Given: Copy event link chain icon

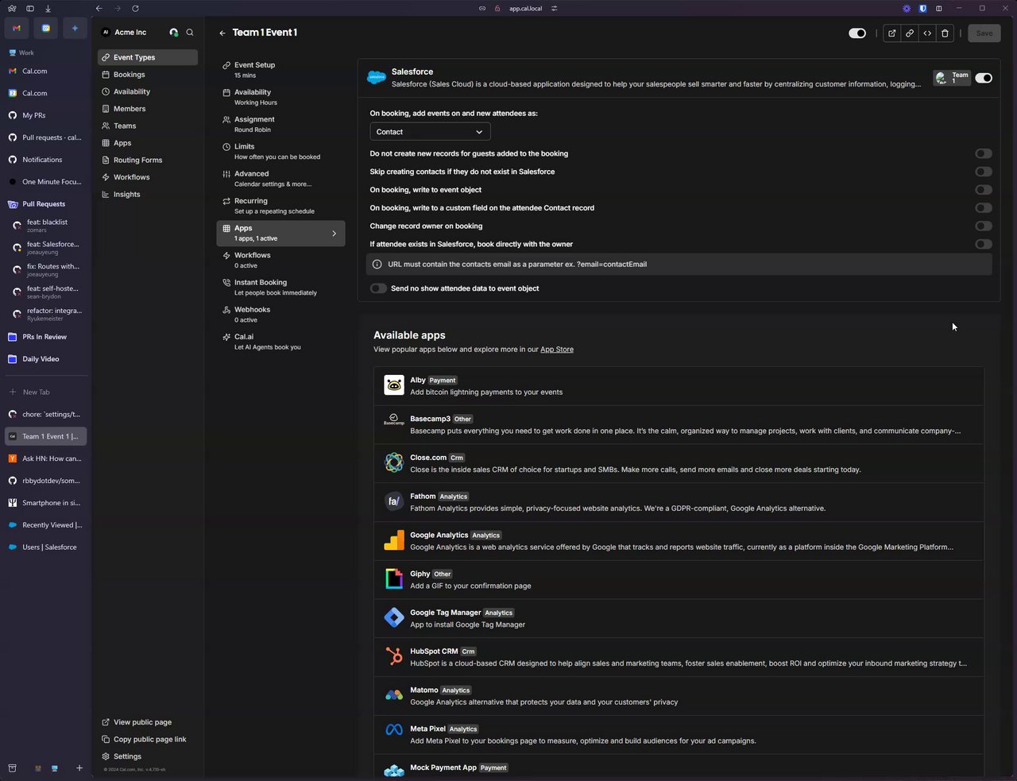Looking at the screenshot, I should click(910, 33).
